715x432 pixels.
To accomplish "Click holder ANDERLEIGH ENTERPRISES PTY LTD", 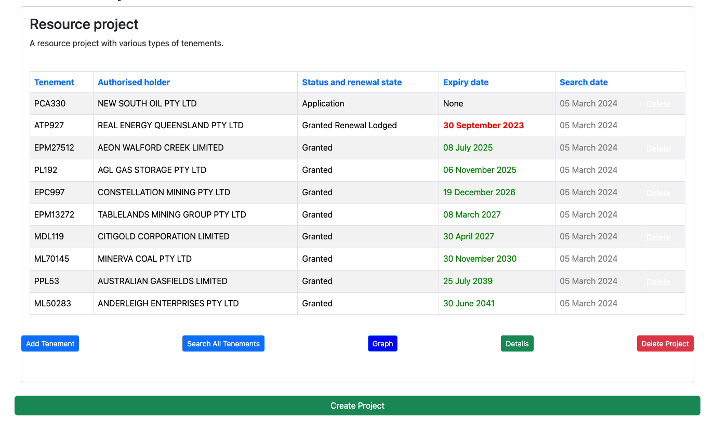I will (168, 303).
